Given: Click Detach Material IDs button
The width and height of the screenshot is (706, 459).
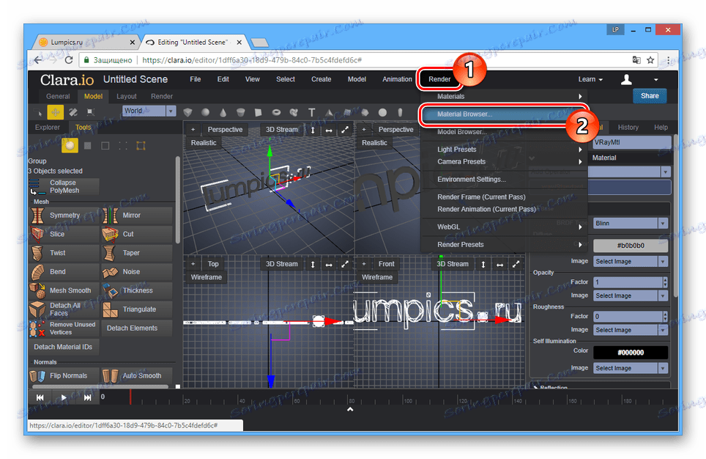Looking at the screenshot, I should click(64, 347).
